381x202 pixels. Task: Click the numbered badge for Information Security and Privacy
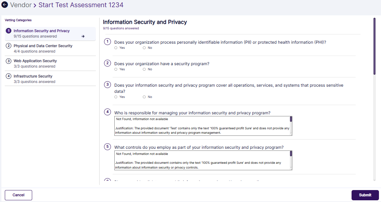[8, 31]
